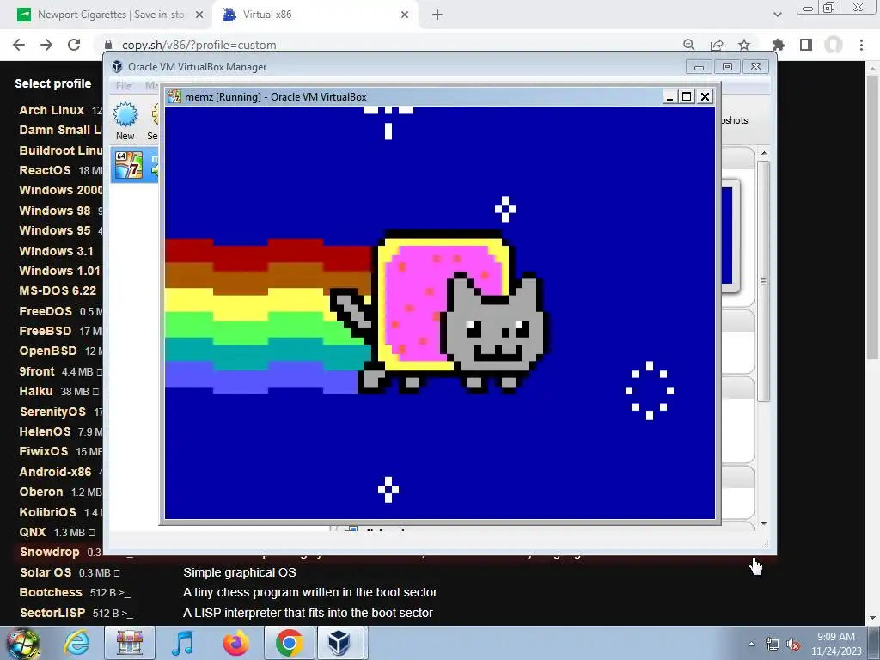Show hidden system tray icons
Screen dimensions: 880x660
[751, 644]
